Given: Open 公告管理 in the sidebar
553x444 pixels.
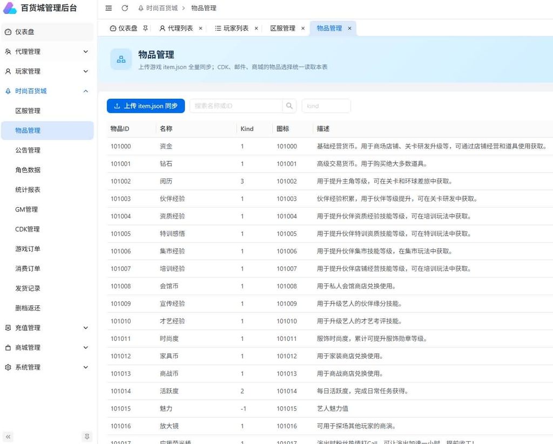Looking at the screenshot, I should coord(48,150).
